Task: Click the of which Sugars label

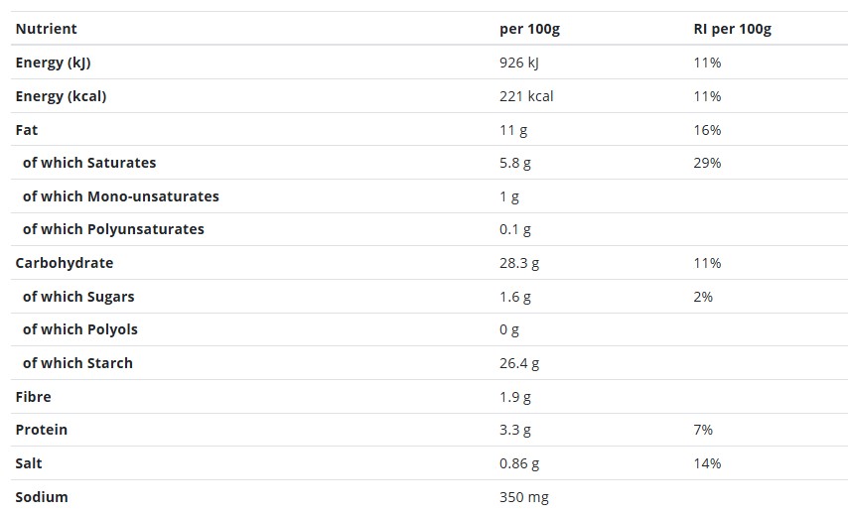Action: tap(78, 297)
